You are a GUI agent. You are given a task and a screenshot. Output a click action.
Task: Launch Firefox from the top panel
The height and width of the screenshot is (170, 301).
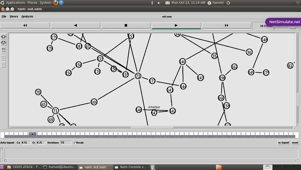click(x=55, y=3)
